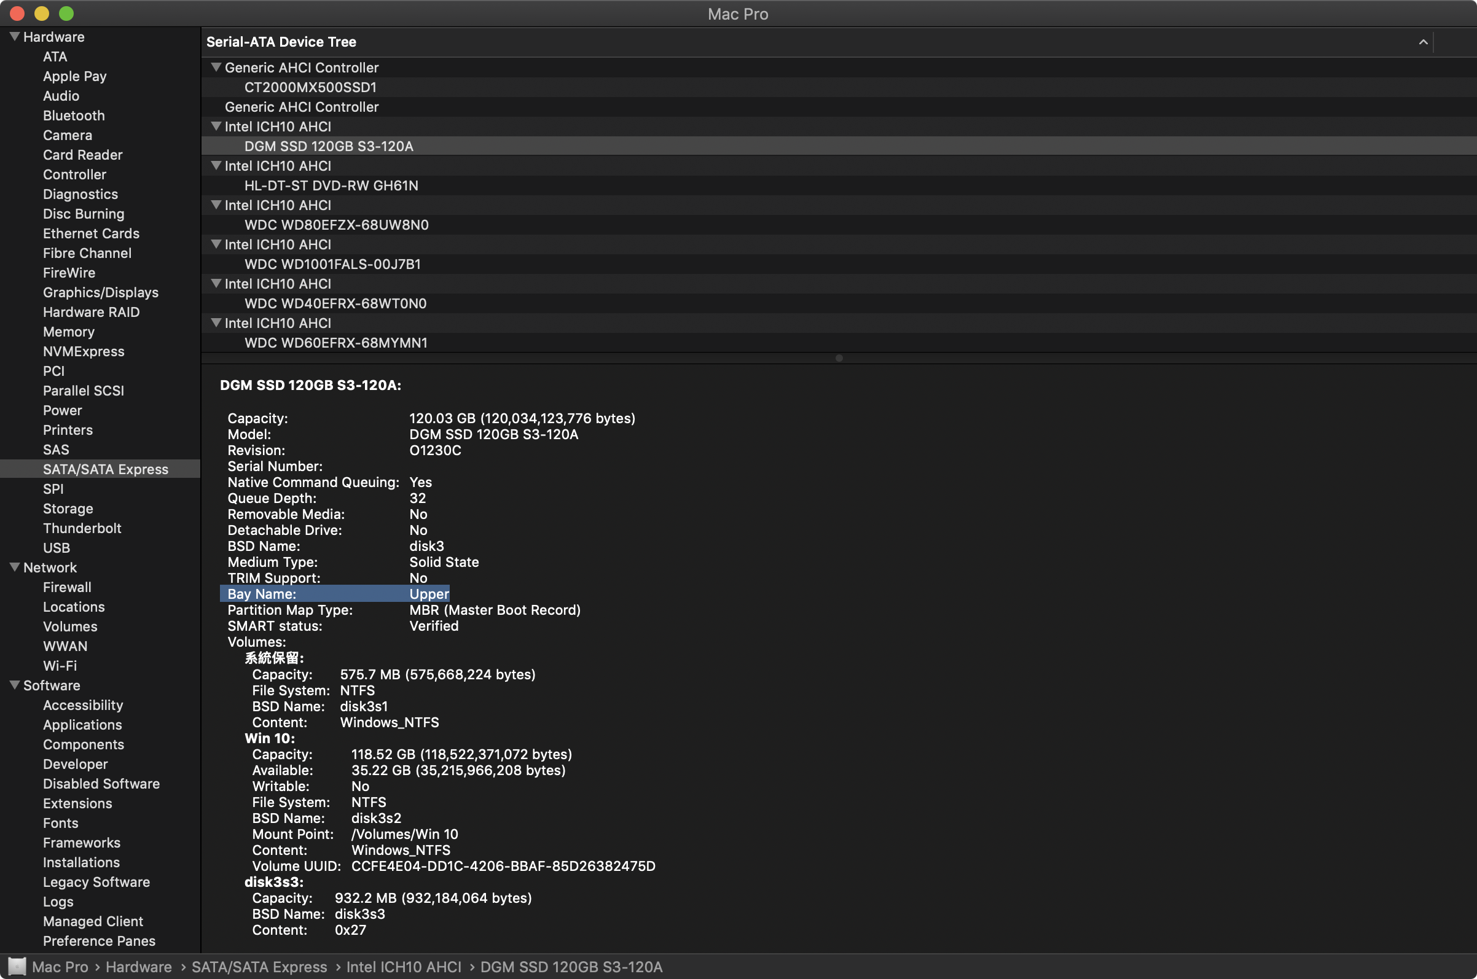Select Apple Pay in the sidebar
This screenshot has height=979, width=1477.
[75, 76]
